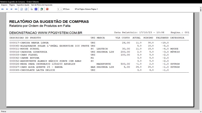This screenshot has height=113, width=202.
Task: Click row 000017-CAMISA MANGA LONGA
Action: pyautogui.click(x=89, y=43)
